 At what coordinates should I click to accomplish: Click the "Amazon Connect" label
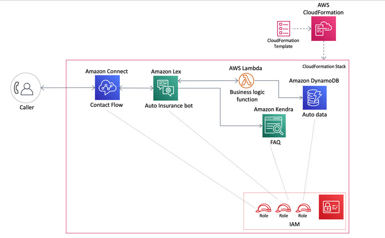(106, 71)
